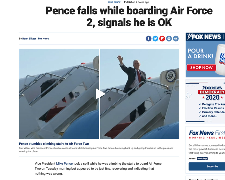The width and height of the screenshot is (225, 180).
Task: Share via red Flipboard icon
Action: 162,38
